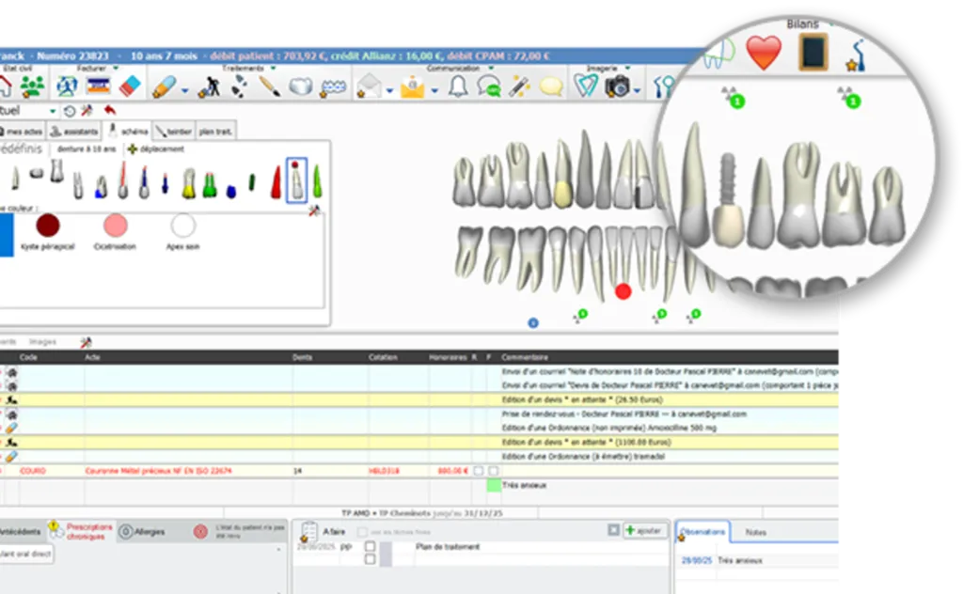Toggle the R checkbox on the Couronne Métal row

478,470
